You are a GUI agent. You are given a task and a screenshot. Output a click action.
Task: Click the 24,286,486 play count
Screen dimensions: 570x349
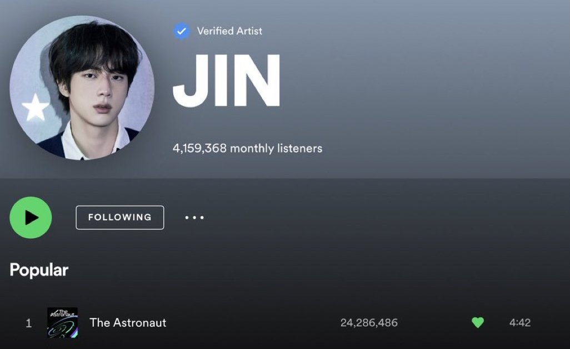[x=369, y=322]
